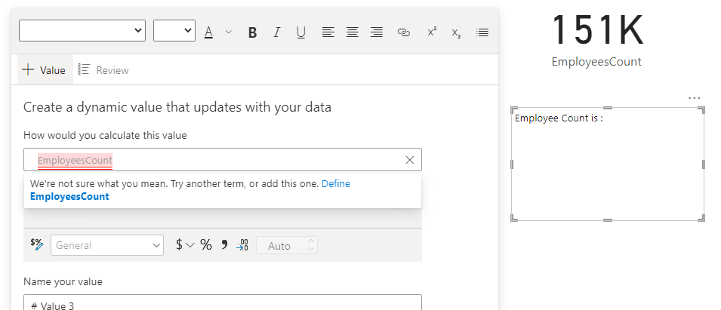Select the flagged EmployeesCount term
The width and height of the screenshot is (721, 310).
(75, 161)
